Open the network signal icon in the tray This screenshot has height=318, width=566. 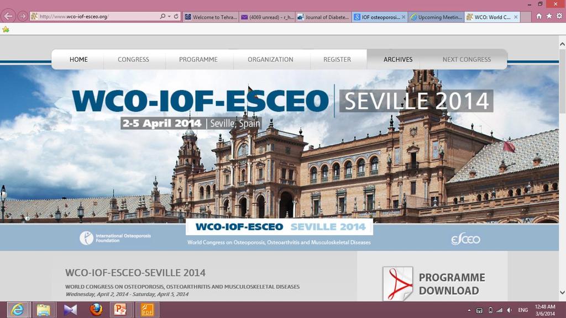click(499, 310)
